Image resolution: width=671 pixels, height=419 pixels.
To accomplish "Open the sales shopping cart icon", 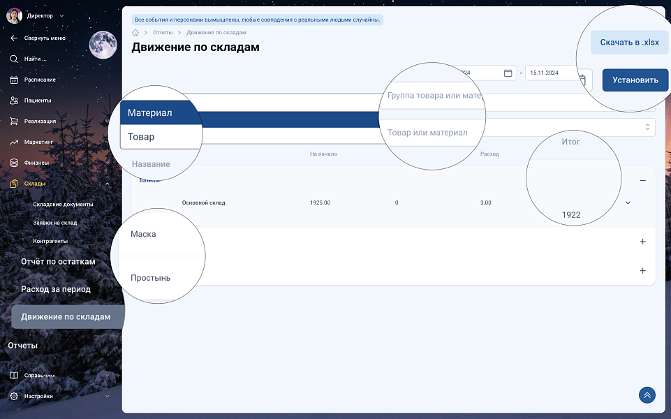I will (x=14, y=121).
